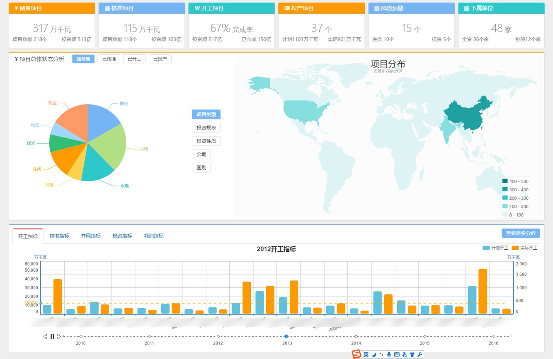
Task: Click the calendar icon beside 核准项目
Action: tap(107, 8)
